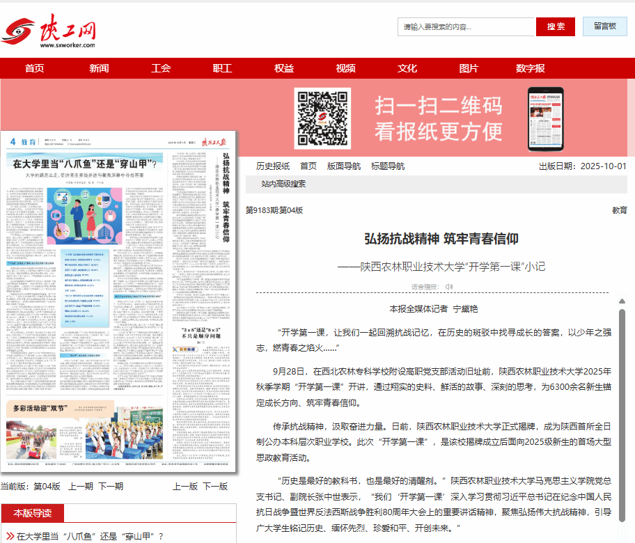Go to the 数字报 navigation tab

pos(531,68)
